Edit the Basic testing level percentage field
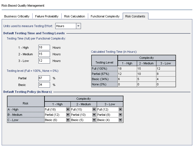The height and width of the screenshot is (147, 194). click(x=44, y=85)
